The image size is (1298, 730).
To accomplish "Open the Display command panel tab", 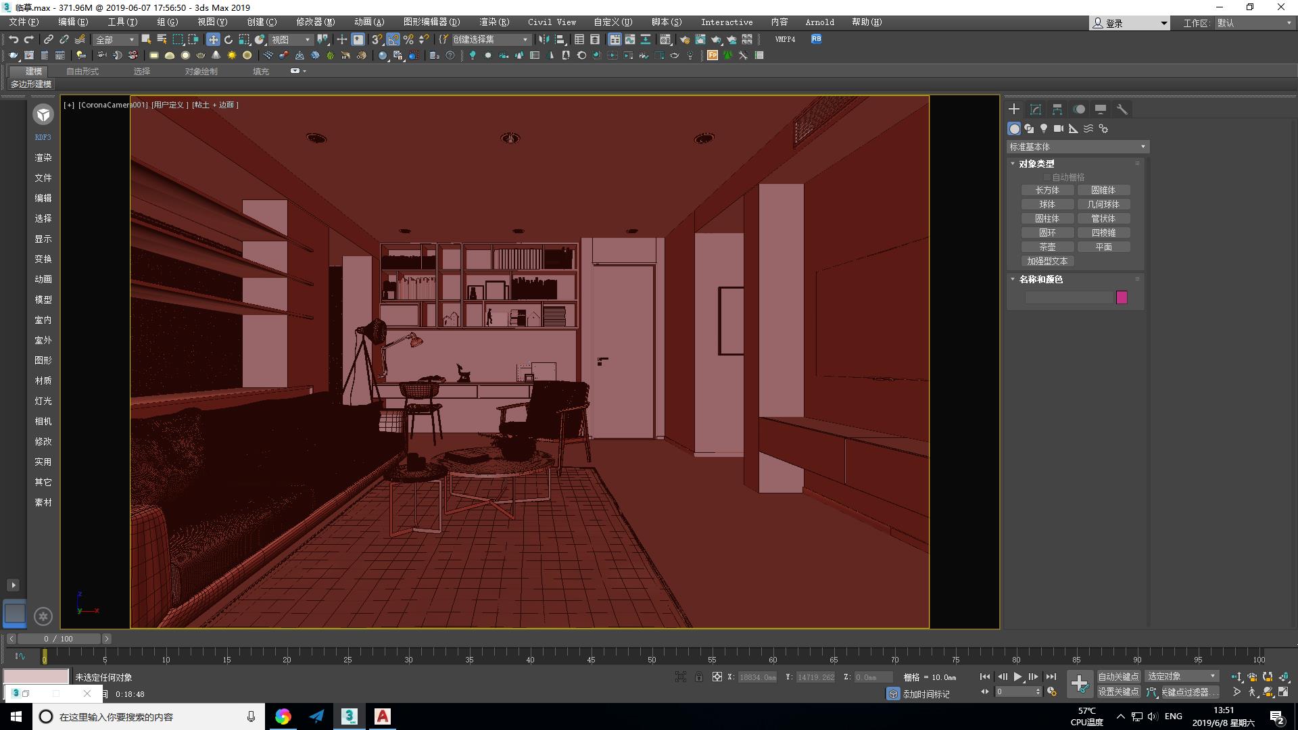I will [1101, 109].
